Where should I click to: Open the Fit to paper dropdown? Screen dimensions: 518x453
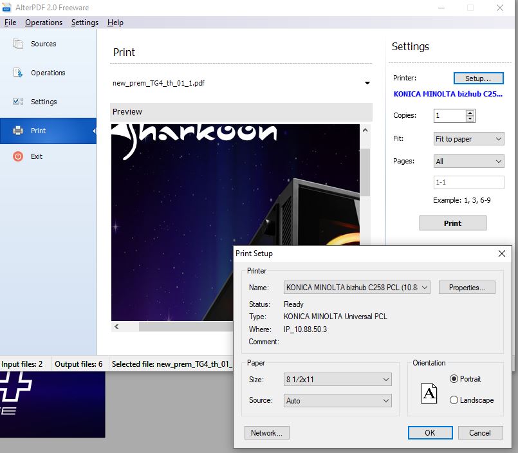(x=469, y=139)
